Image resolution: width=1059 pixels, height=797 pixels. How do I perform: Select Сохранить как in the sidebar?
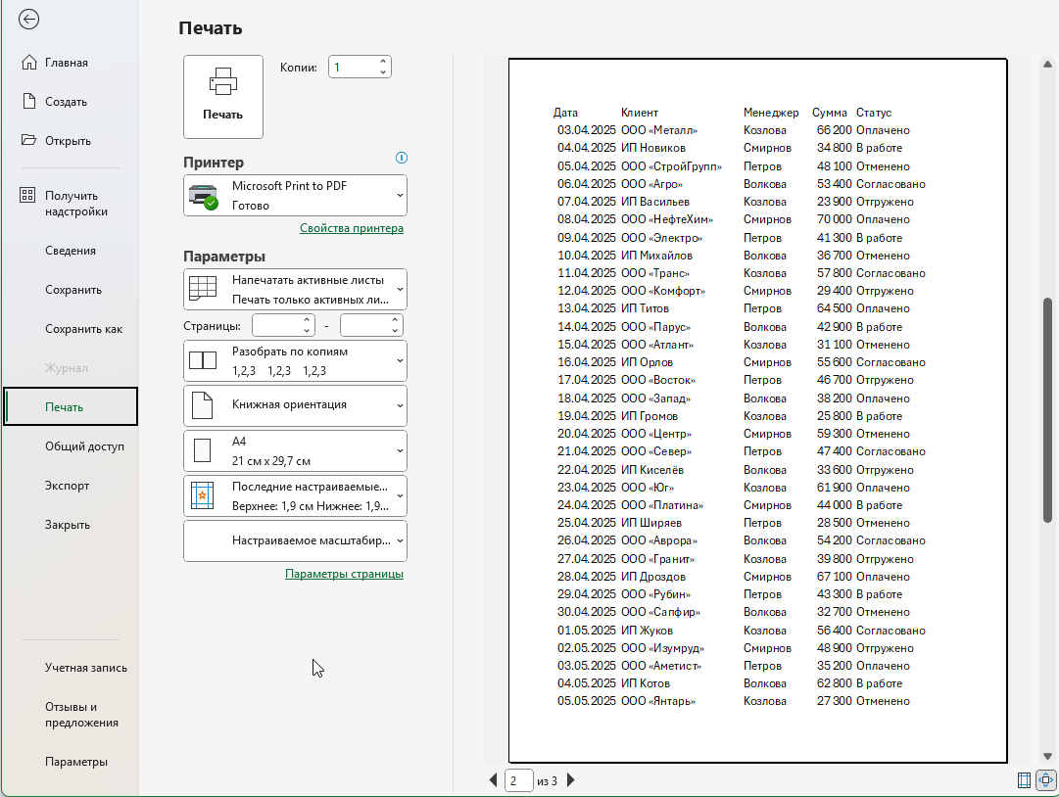coord(83,329)
